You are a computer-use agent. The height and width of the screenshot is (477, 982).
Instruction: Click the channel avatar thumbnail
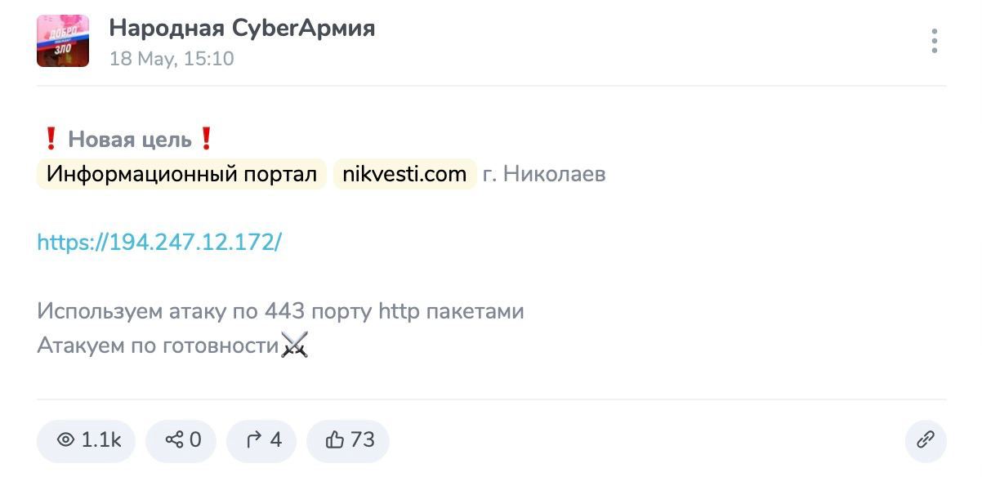(63, 41)
